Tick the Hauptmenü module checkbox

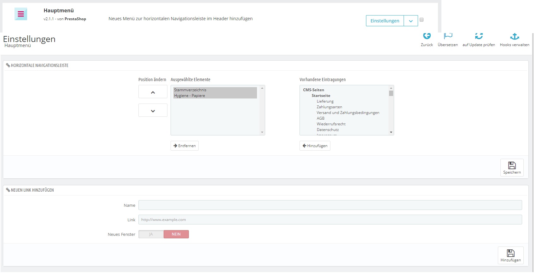pos(422,20)
